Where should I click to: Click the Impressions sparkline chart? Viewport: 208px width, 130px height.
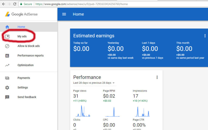tap(142, 112)
